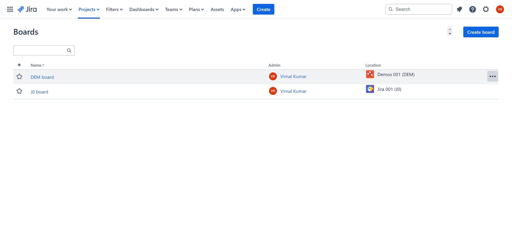The image size is (512, 243).
Task: Click the Jira 001 project icon
Action: tap(370, 89)
